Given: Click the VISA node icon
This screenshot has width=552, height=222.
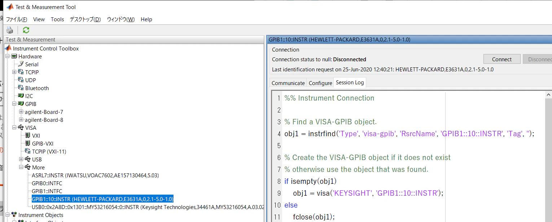Looking at the screenshot, I should click(x=21, y=128).
